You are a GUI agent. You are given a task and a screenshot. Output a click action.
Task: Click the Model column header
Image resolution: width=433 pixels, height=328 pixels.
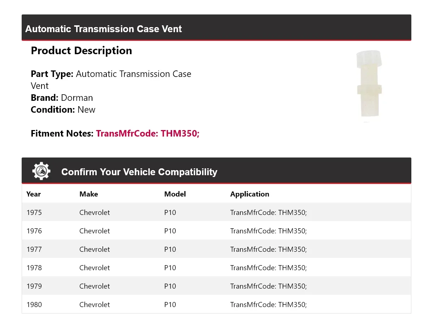(x=175, y=194)
